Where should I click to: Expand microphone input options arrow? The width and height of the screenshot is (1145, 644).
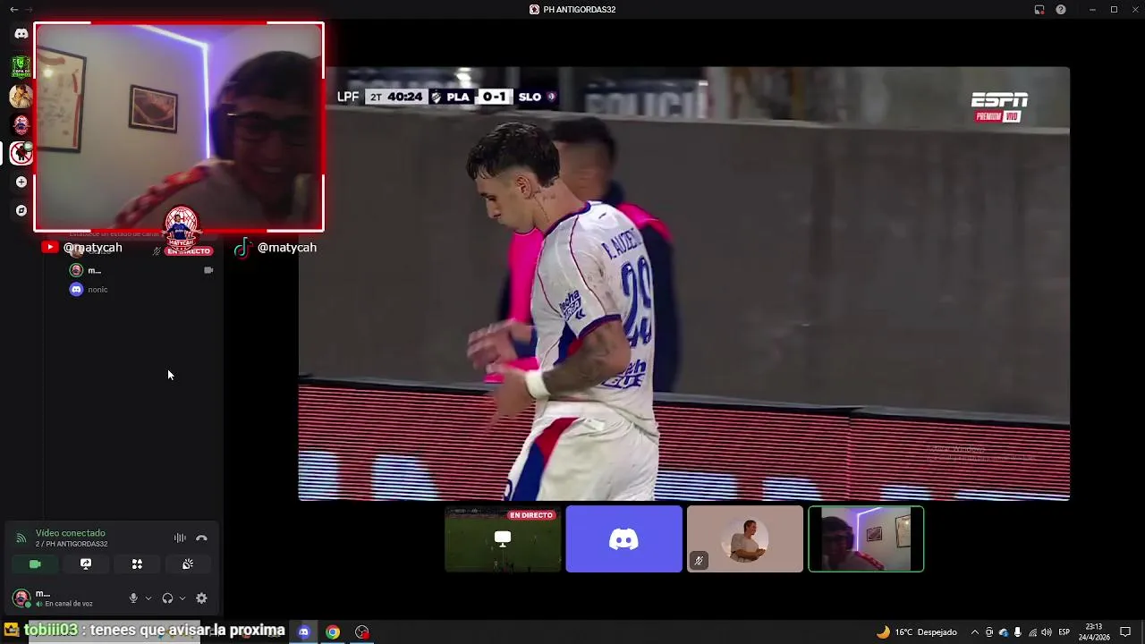pyautogui.click(x=148, y=598)
